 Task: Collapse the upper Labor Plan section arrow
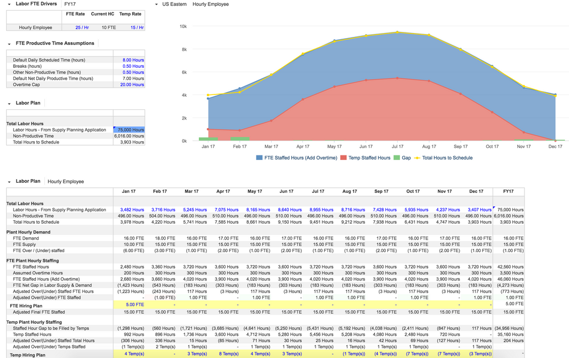pyautogui.click(x=9, y=104)
